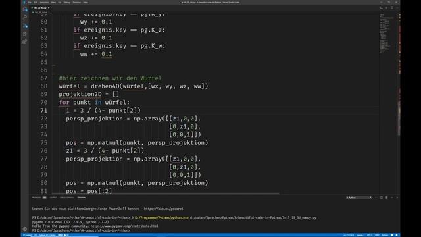Open the Help menu
This screenshot has height=237, width=421.
[86, 3]
